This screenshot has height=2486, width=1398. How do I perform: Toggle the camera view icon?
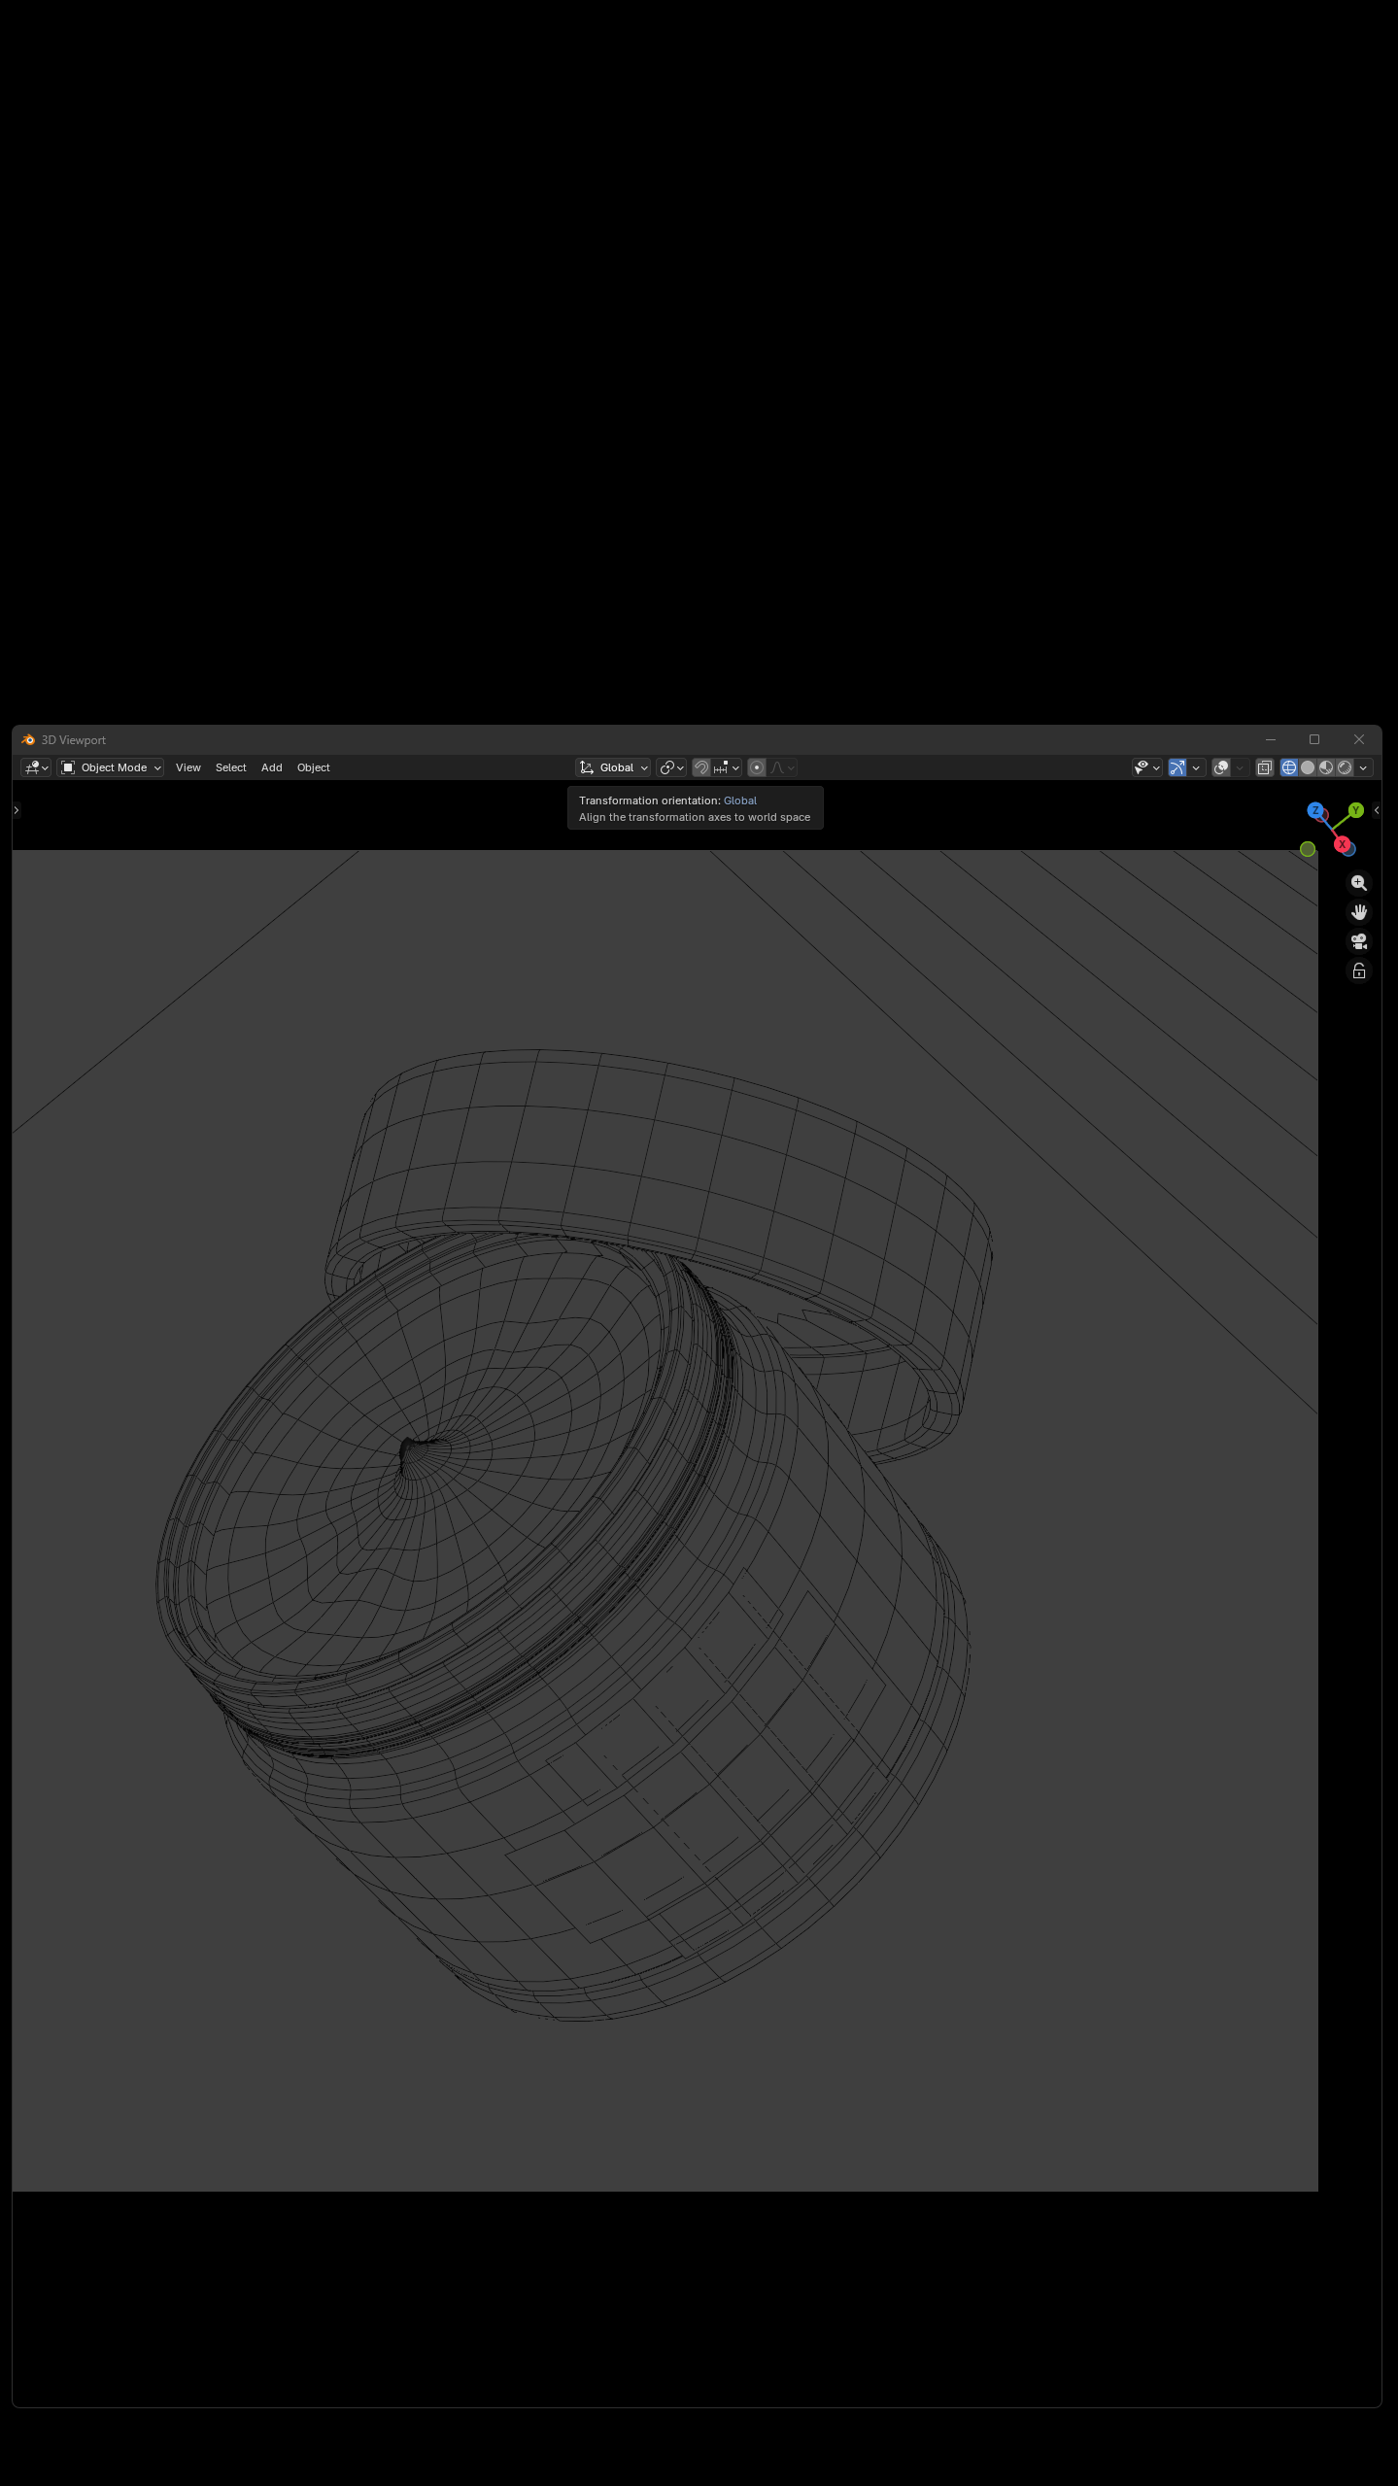pos(1359,941)
